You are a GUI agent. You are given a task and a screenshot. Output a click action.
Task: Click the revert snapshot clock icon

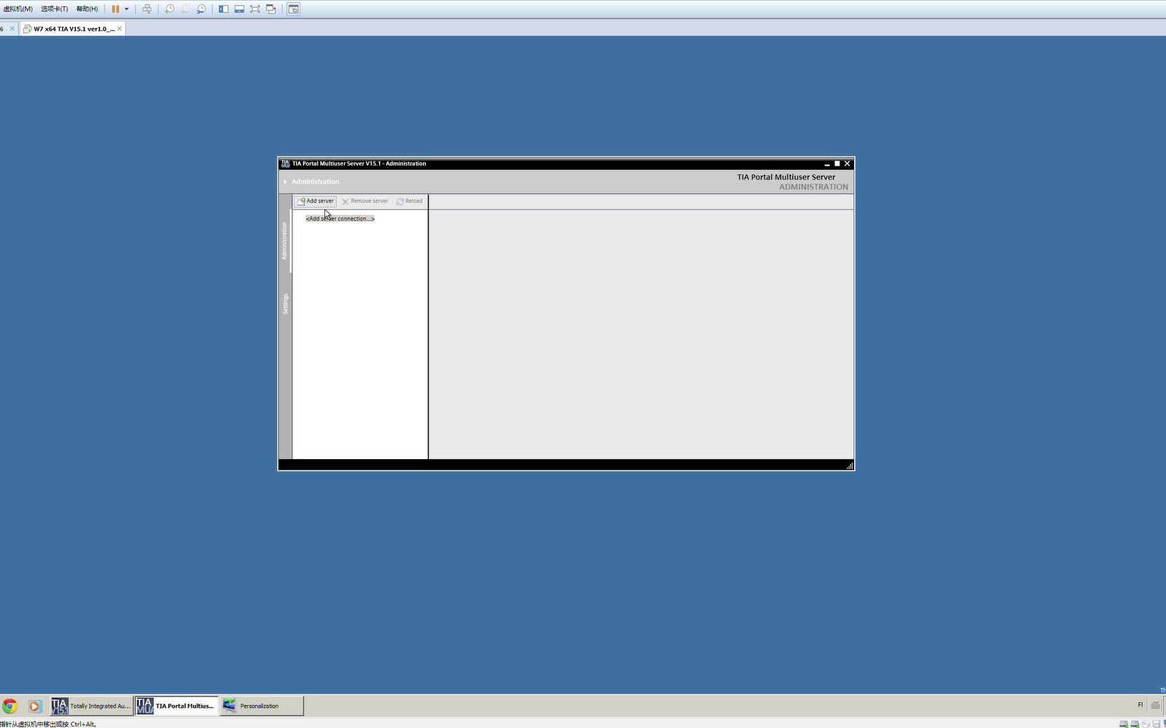pos(185,9)
